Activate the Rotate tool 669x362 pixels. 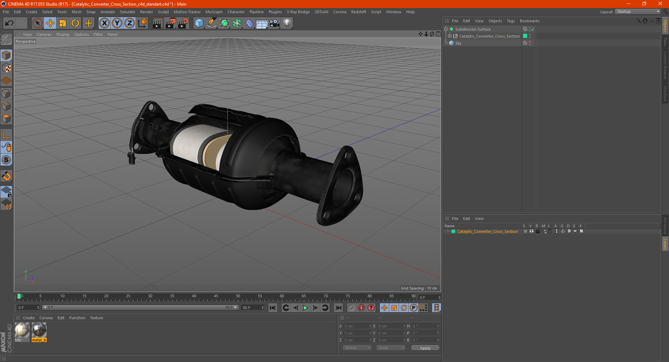(x=75, y=23)
